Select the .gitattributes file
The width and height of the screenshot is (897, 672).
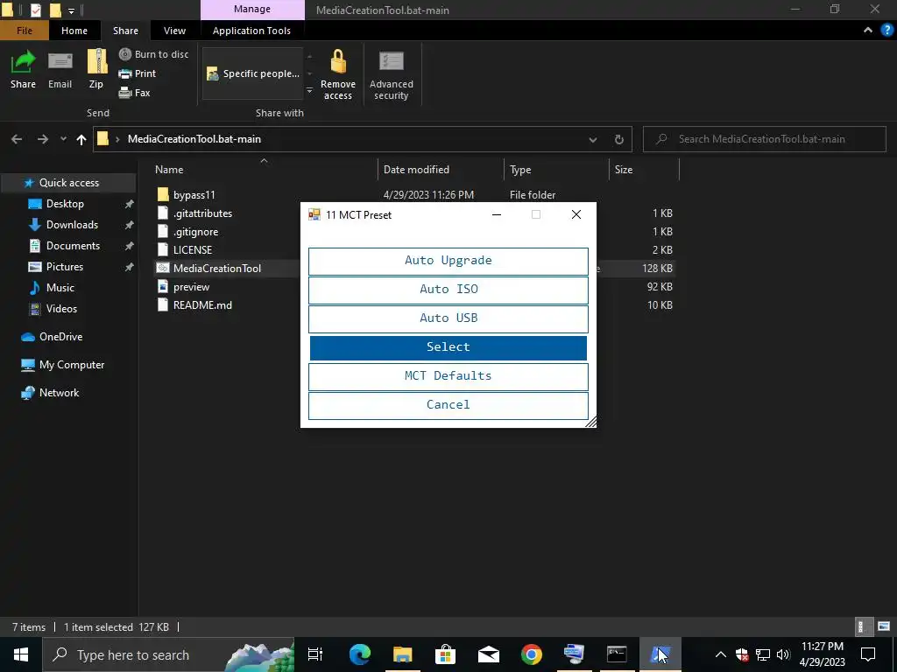(x=202, y=213)
